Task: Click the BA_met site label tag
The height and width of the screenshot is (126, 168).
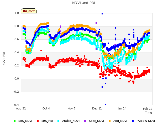Action: 29,11
